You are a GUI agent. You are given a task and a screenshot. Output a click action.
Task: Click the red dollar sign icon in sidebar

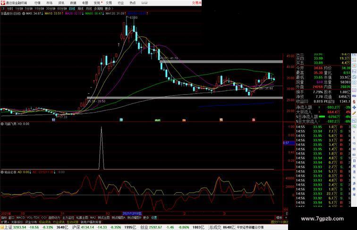(354, 102)
